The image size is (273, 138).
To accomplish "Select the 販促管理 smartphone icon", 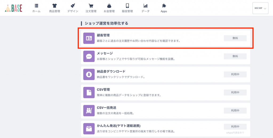I will 127,6.
